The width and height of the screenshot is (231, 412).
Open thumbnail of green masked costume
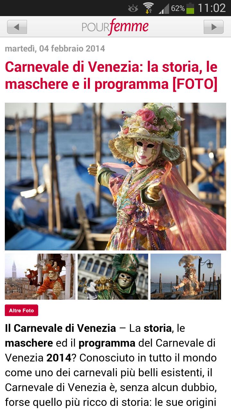tap(113, 276)
